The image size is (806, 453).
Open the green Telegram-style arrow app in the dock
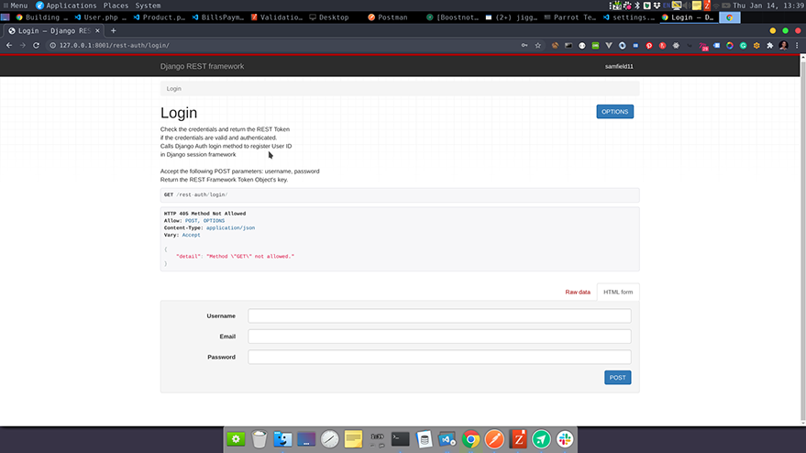[541, 439]
